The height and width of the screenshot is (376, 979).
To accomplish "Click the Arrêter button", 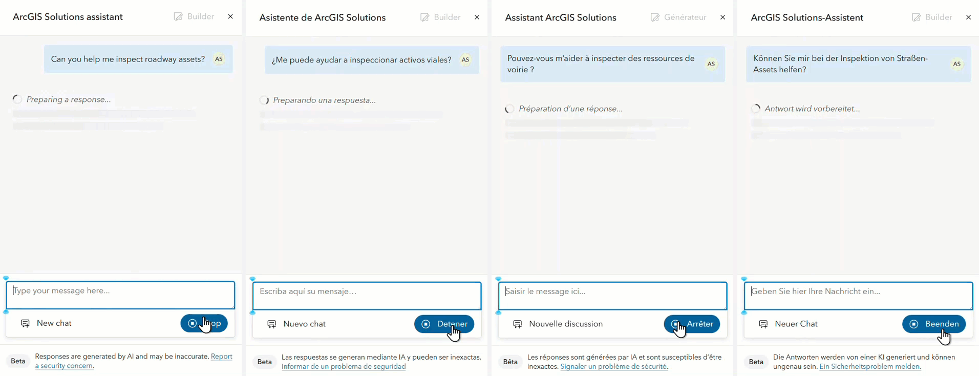I will 692,324.
